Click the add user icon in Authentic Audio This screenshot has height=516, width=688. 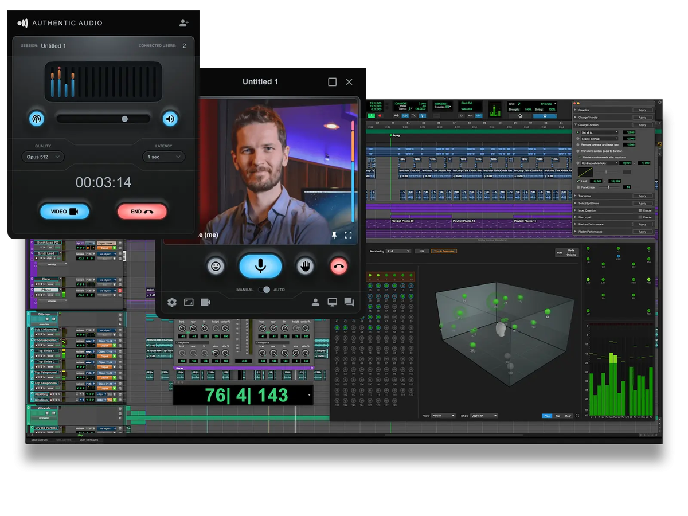click(x=183, y=23)
